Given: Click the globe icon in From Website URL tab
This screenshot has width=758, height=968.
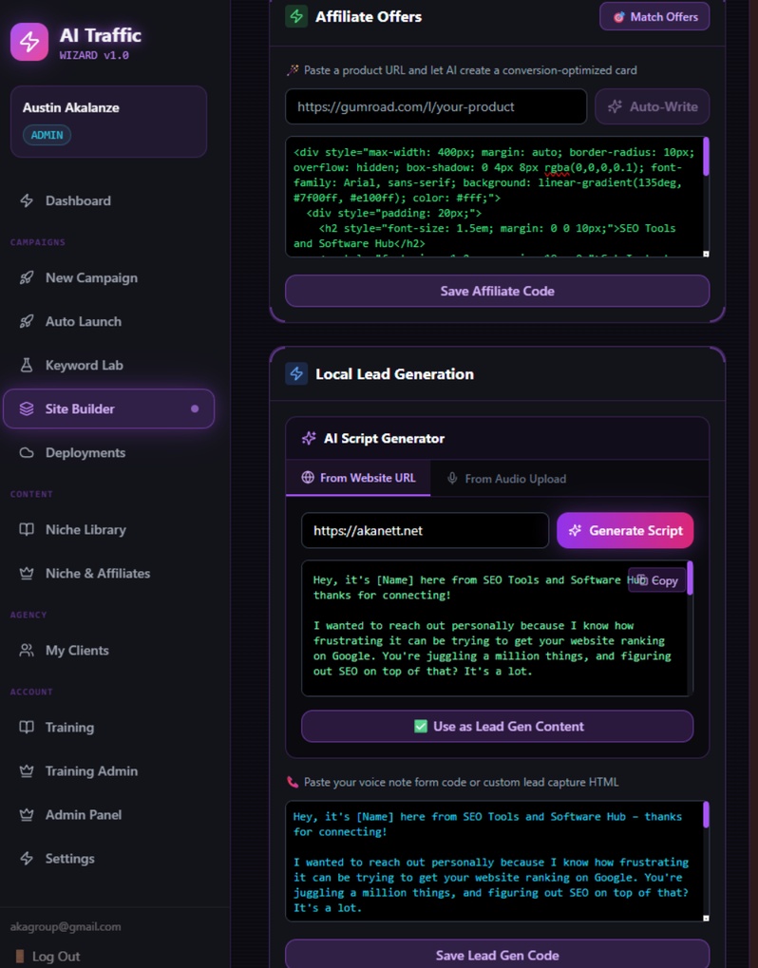Looking at the screenshot, I should coord(308,478).
